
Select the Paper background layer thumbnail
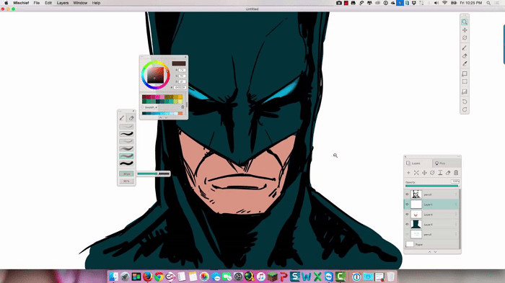coord(410,244)
